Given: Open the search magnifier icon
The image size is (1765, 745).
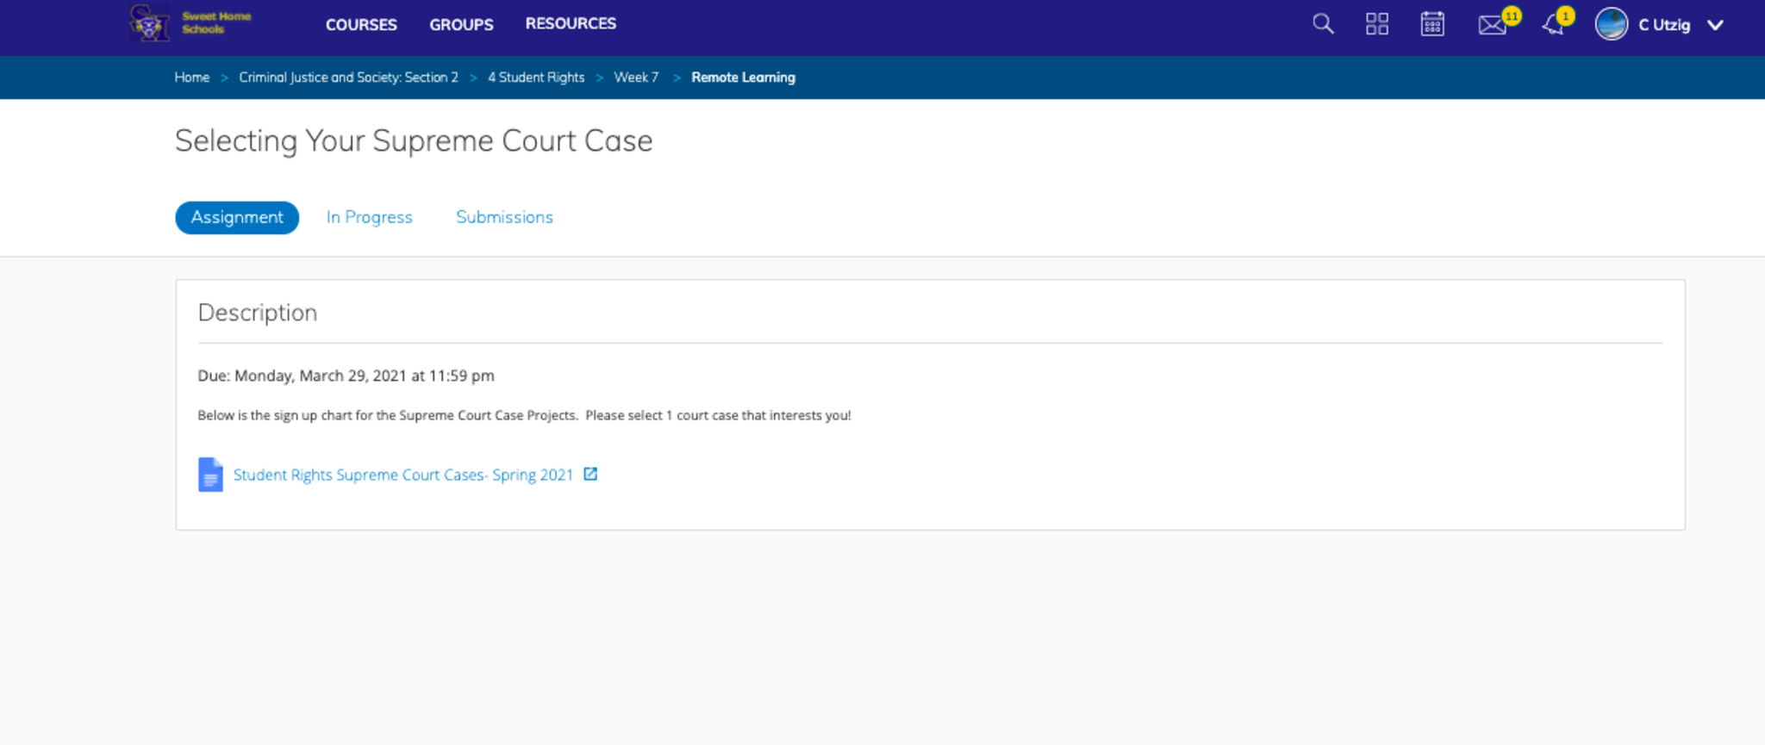Looking at the screenshot, I should point(1323,24).
